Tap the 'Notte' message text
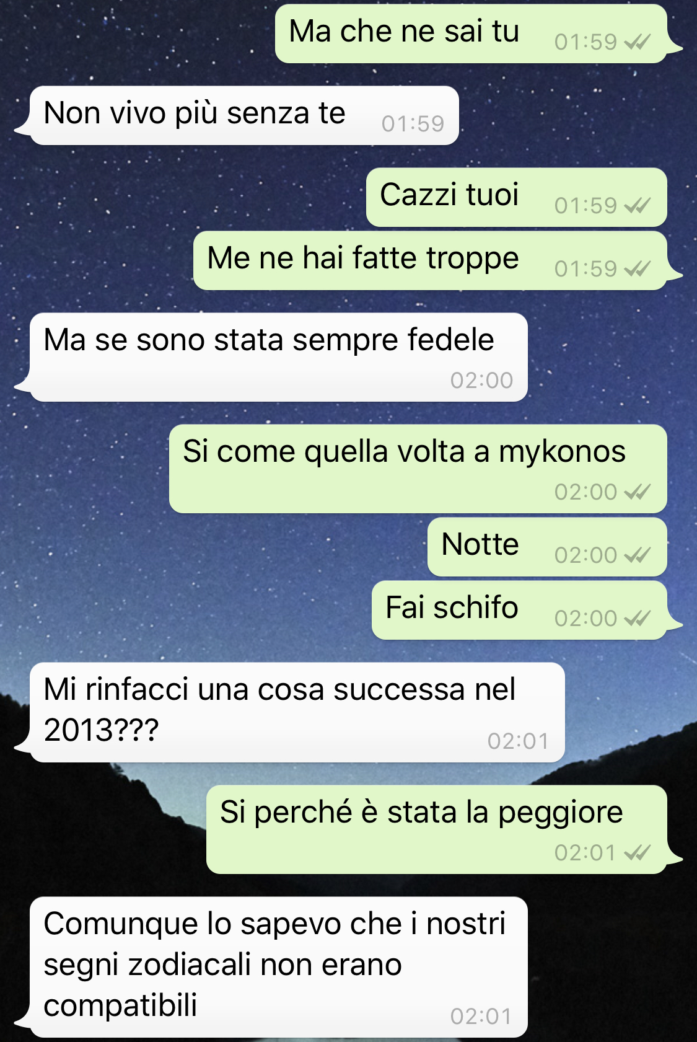The height and width of the screenshot is (1042, 697). tap(480, 544)
